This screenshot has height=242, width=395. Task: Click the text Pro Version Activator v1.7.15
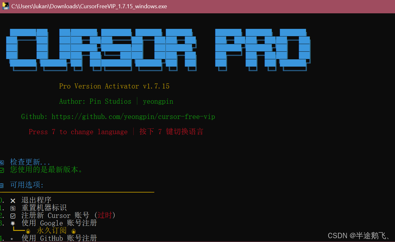coord(114,86)
